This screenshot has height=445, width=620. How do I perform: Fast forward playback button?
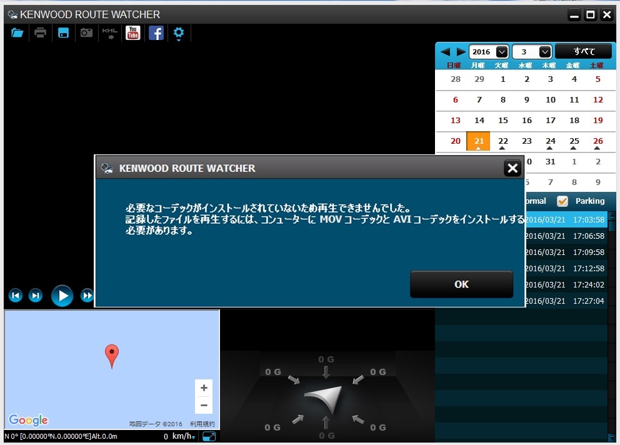click(87, 296)
